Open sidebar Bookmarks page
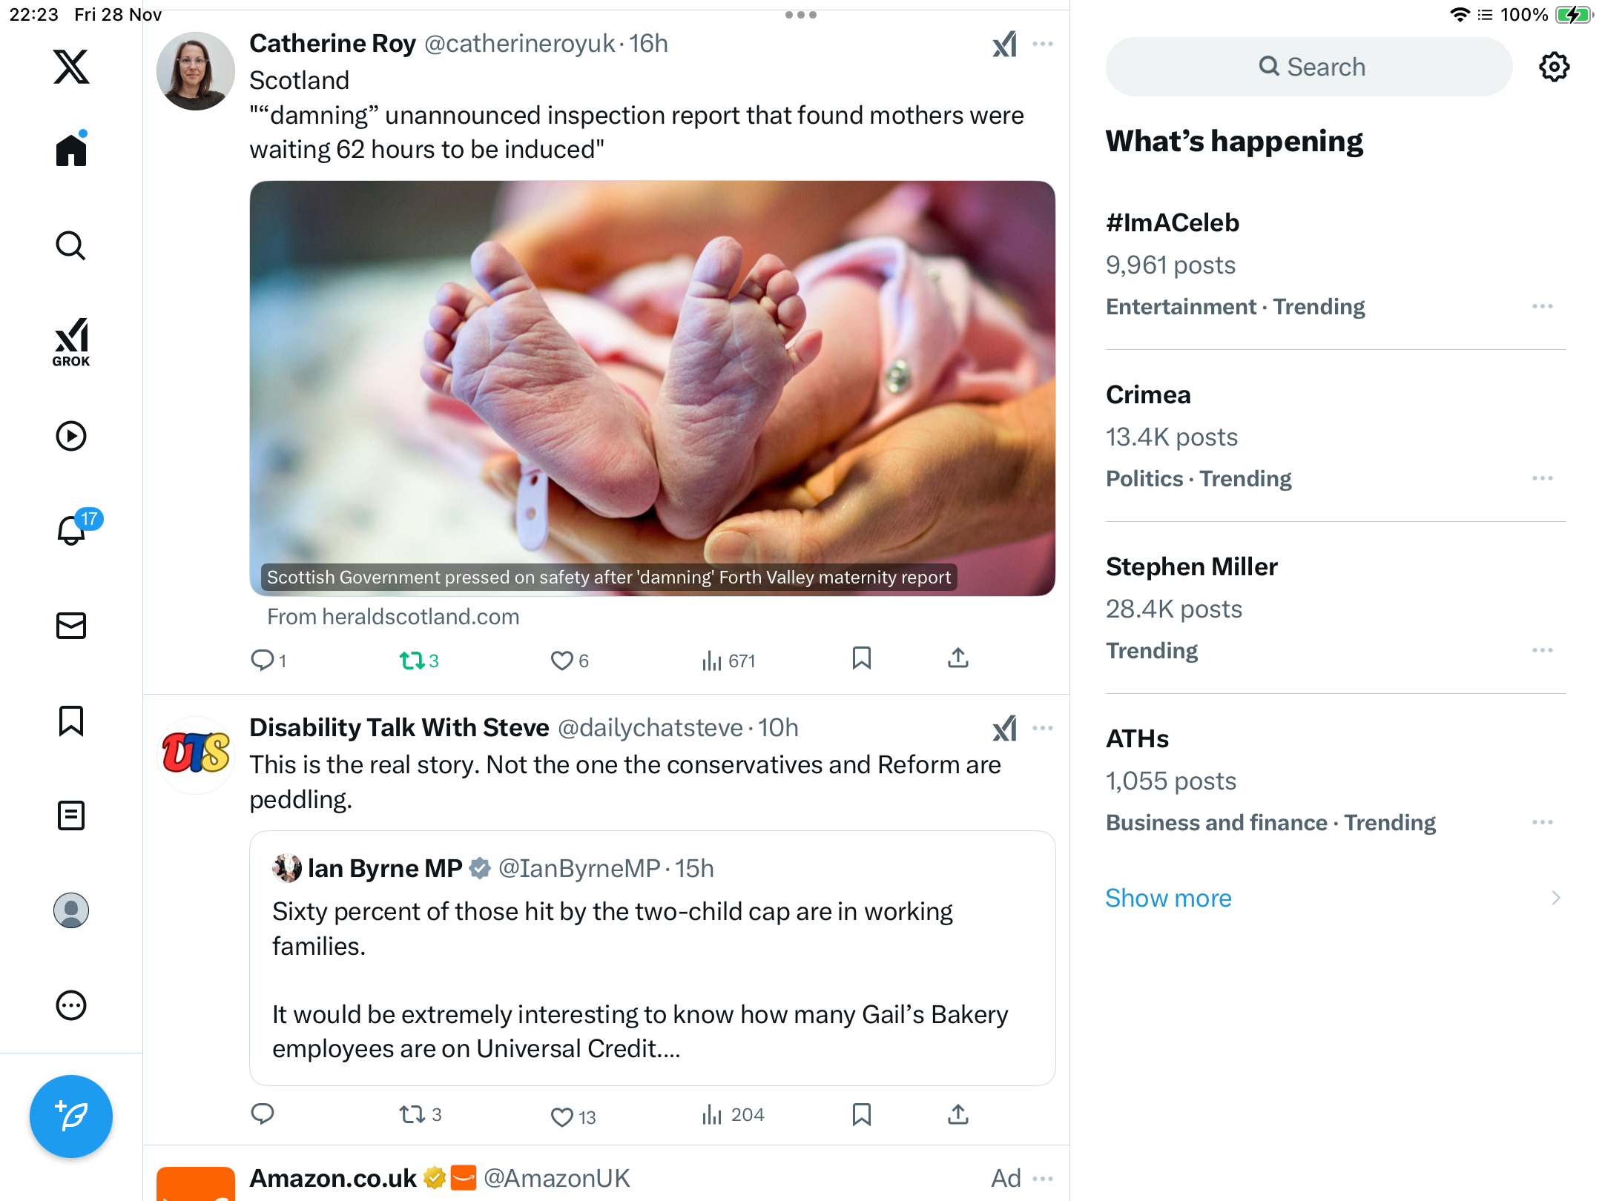 coord(71,721)
